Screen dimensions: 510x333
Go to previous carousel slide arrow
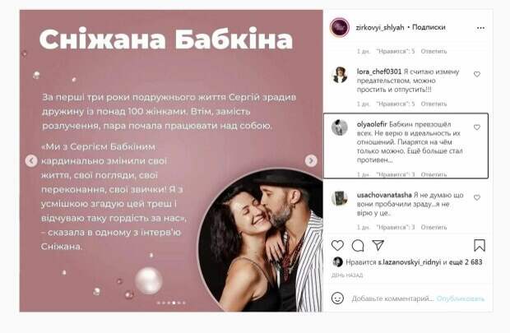31,160
